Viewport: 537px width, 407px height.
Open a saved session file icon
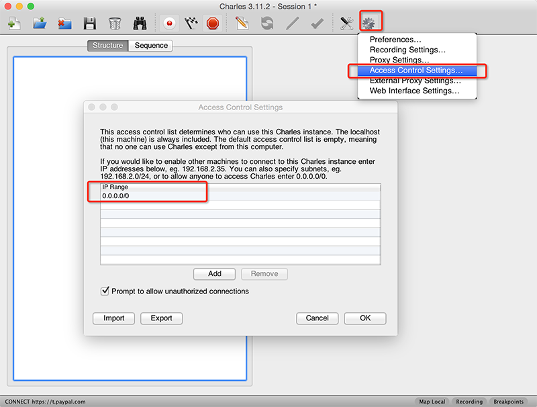point(40,24)
